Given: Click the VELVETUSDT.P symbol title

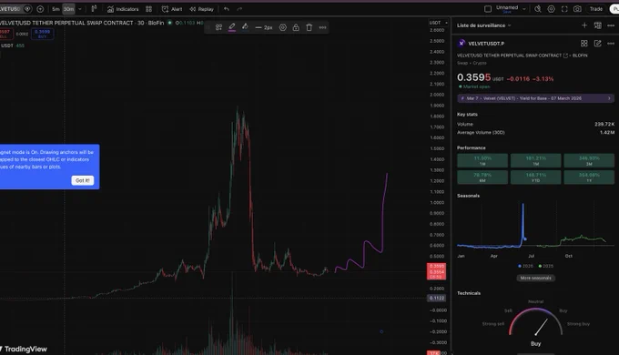Looking at the screenshot, I should coord(486,44).
